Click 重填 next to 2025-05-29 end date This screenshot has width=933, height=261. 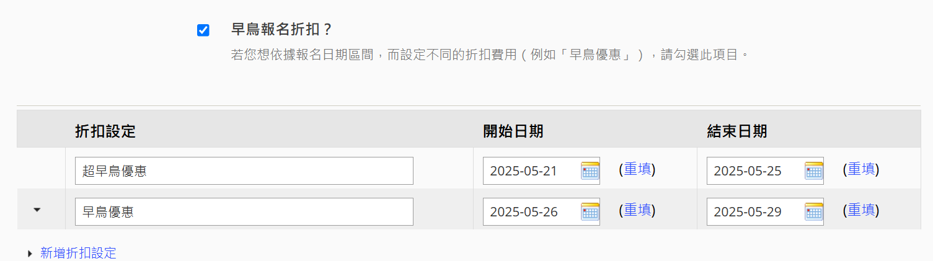click(861, 211)
